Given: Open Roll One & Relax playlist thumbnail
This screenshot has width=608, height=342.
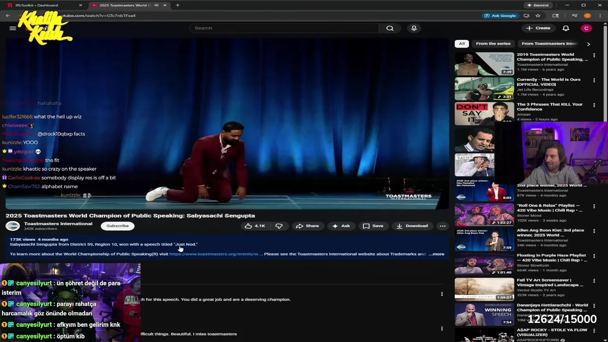Looking at the screenshot, I should tap(484, 215).
